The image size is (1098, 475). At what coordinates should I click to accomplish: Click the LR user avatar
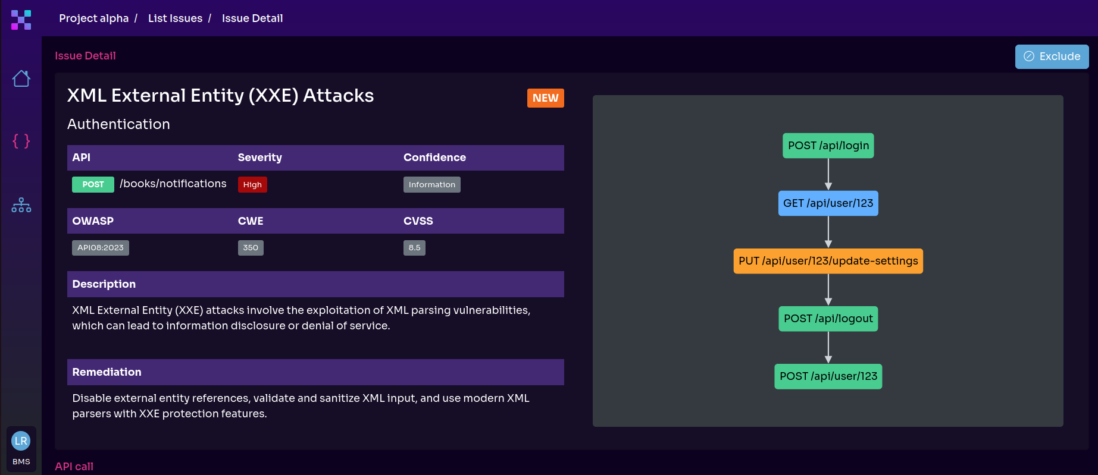(21, 441)
